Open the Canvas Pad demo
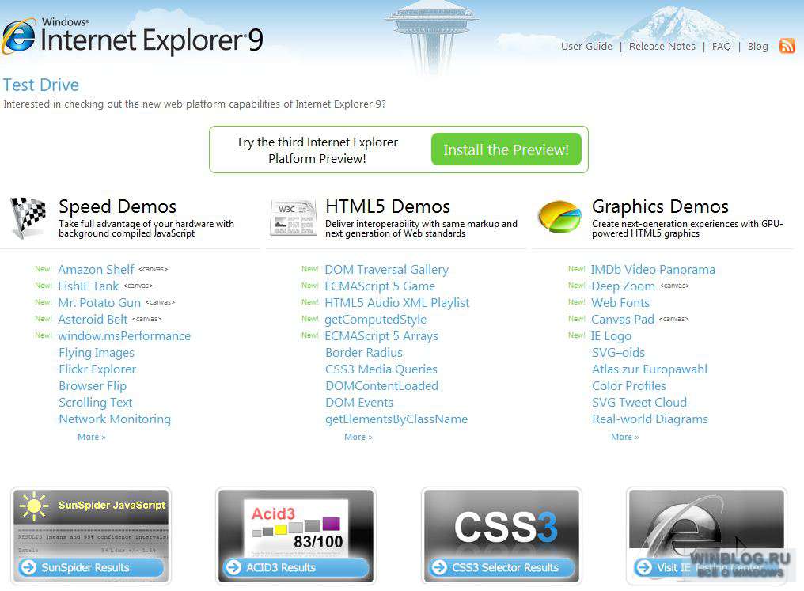804x591 pixels. click(x=623, y=320)
